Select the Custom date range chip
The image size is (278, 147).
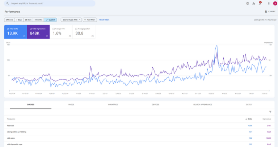(50, 20)
